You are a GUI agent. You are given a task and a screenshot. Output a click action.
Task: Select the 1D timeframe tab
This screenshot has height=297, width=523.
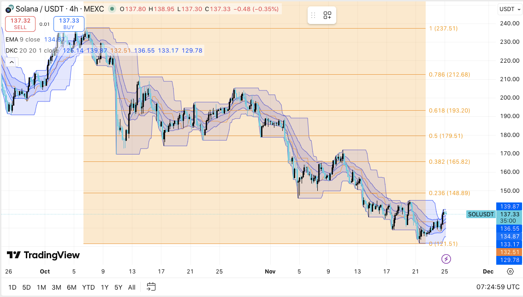tap(12, 287)
